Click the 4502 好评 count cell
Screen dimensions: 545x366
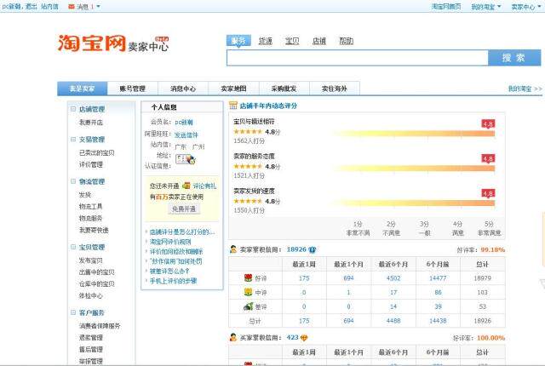pos(393,278)
